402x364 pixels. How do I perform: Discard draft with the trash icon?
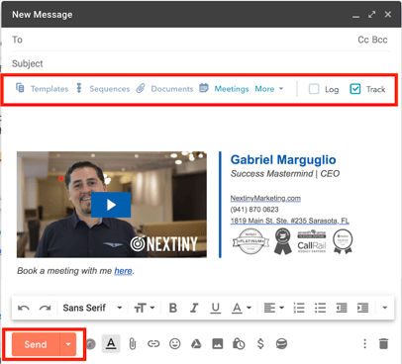[x=383, y=344]
